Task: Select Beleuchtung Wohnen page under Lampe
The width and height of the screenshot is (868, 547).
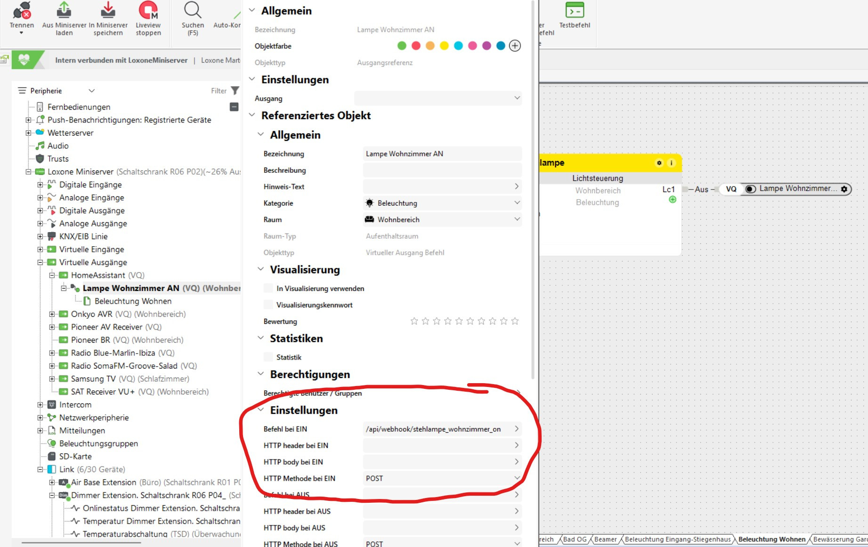Action: (x=133, y=301)
